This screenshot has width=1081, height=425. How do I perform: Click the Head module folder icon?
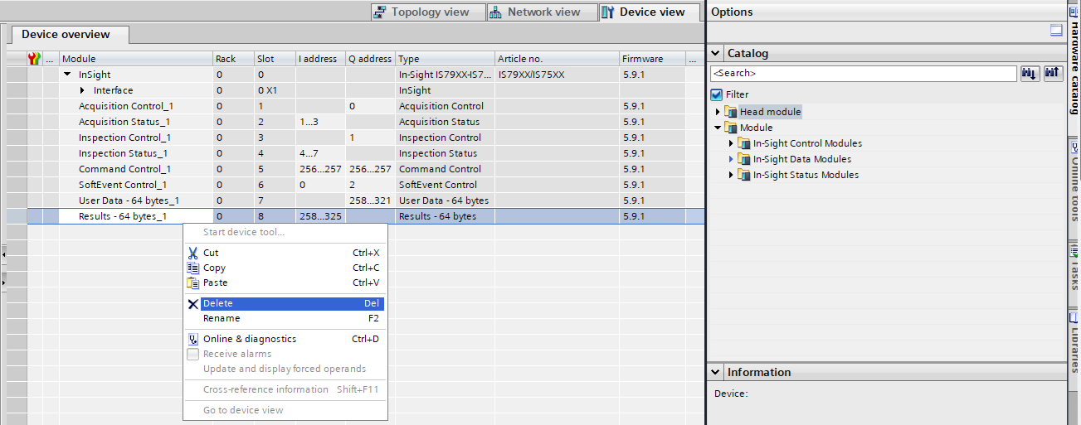(731, 112)
